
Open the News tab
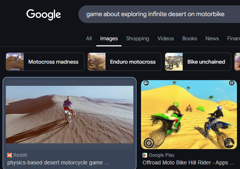point(212,38)
